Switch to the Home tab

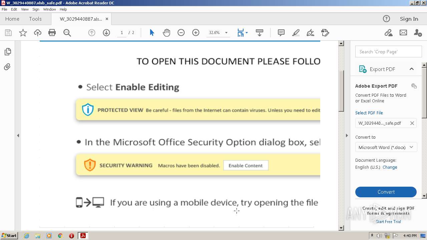pyautogui.click(x=12, y=19)
